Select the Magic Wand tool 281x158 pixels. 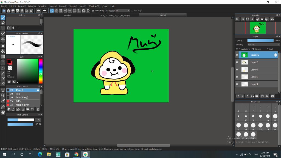[x=3, y=74]
